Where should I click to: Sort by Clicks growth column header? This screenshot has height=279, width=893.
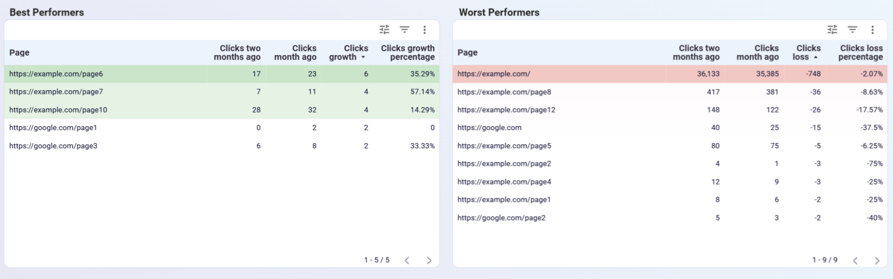pos(348,53)
